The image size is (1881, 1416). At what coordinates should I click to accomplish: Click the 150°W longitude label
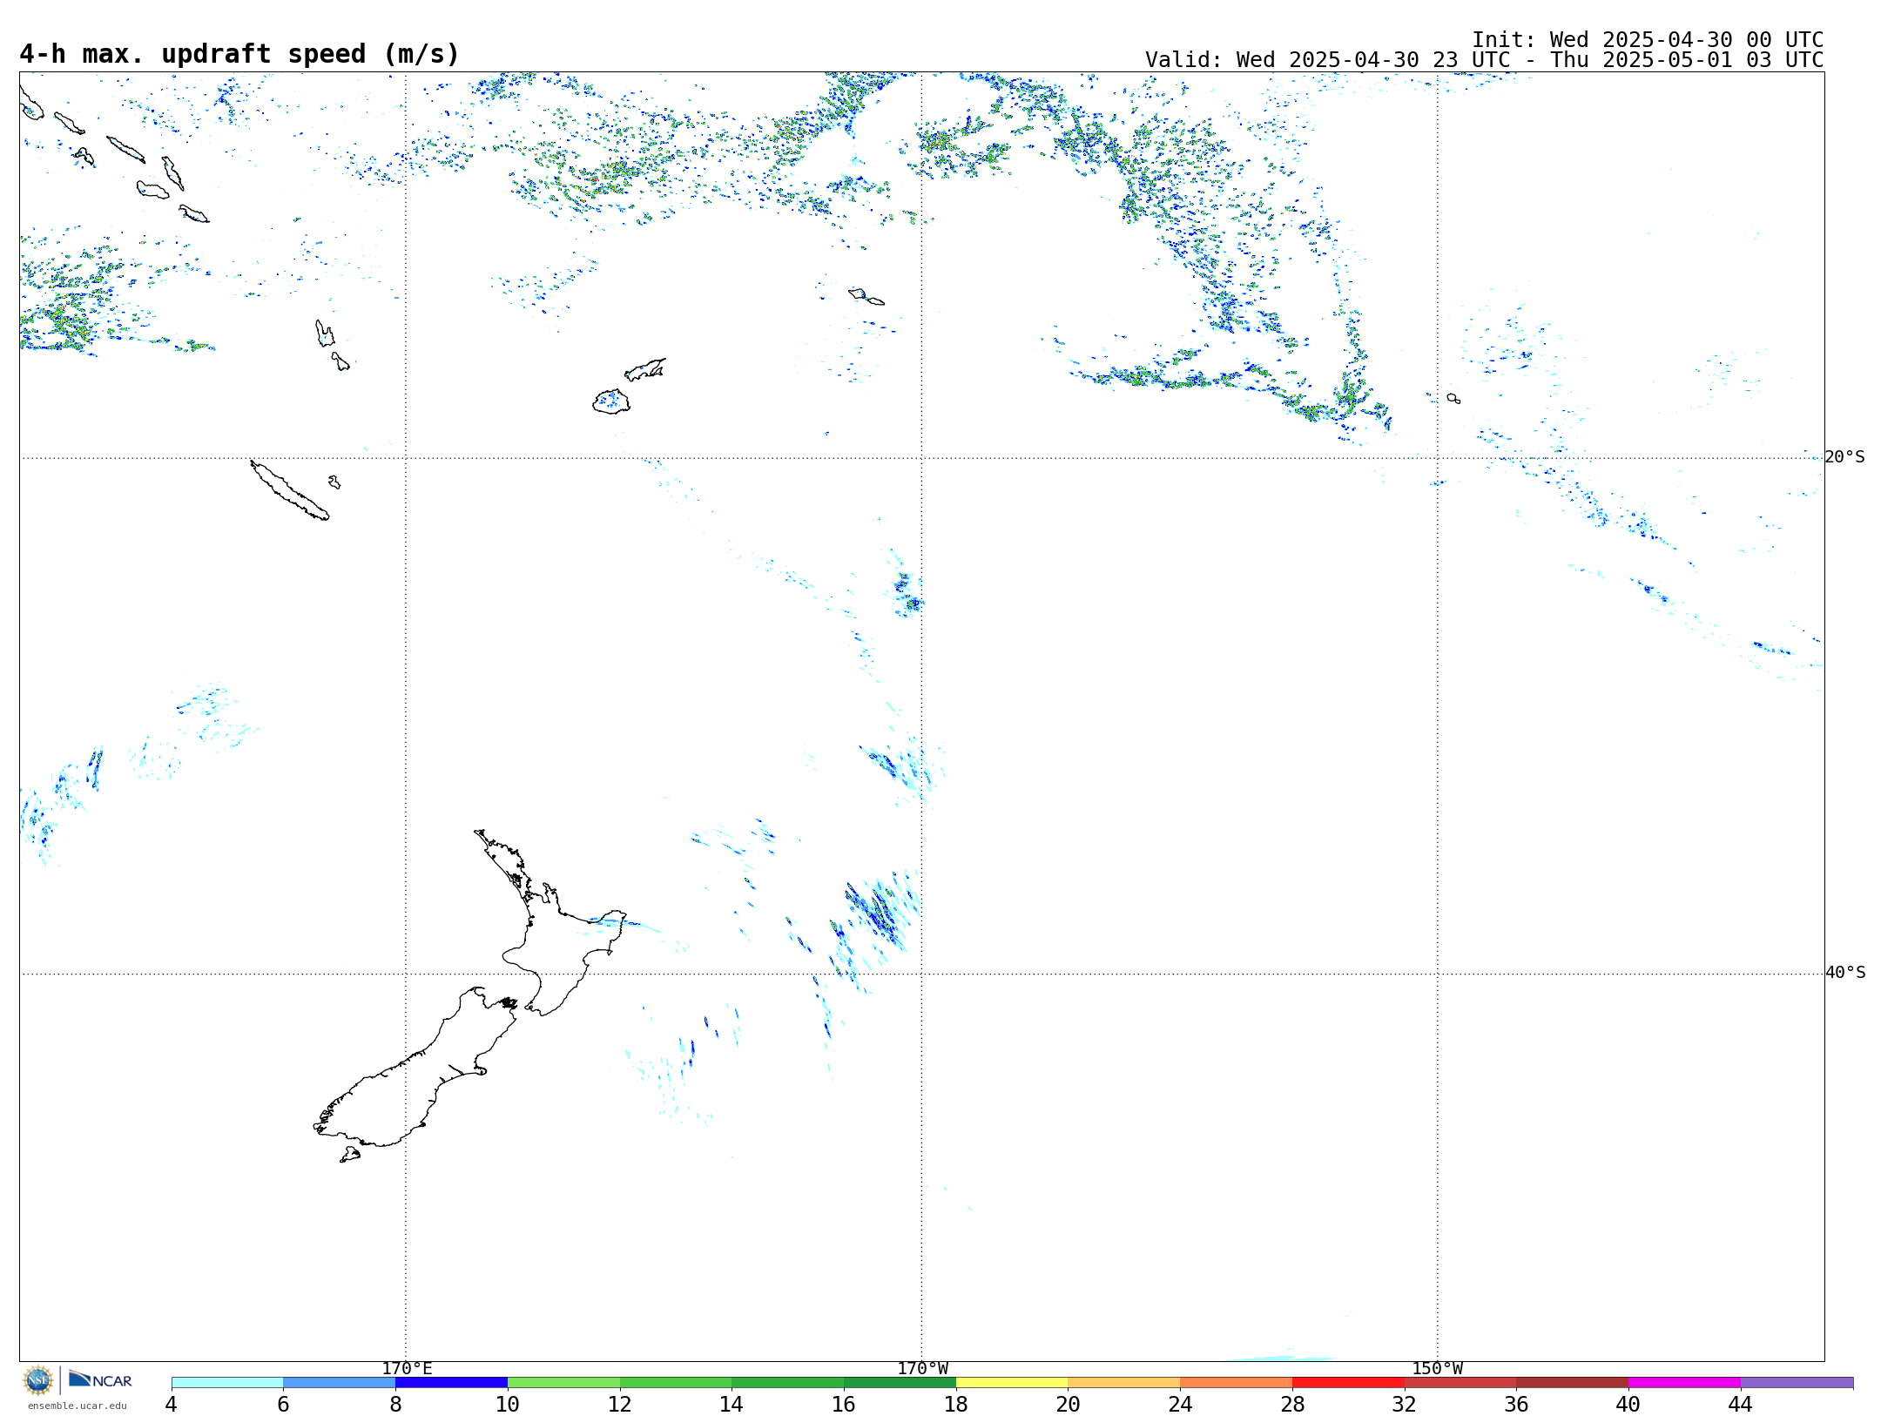coord(1438,1368)
